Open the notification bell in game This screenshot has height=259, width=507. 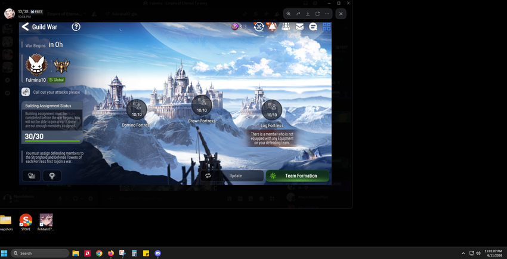point(272,26)
